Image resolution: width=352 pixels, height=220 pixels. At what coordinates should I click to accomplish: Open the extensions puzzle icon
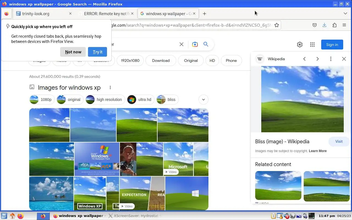click(334, 25)
